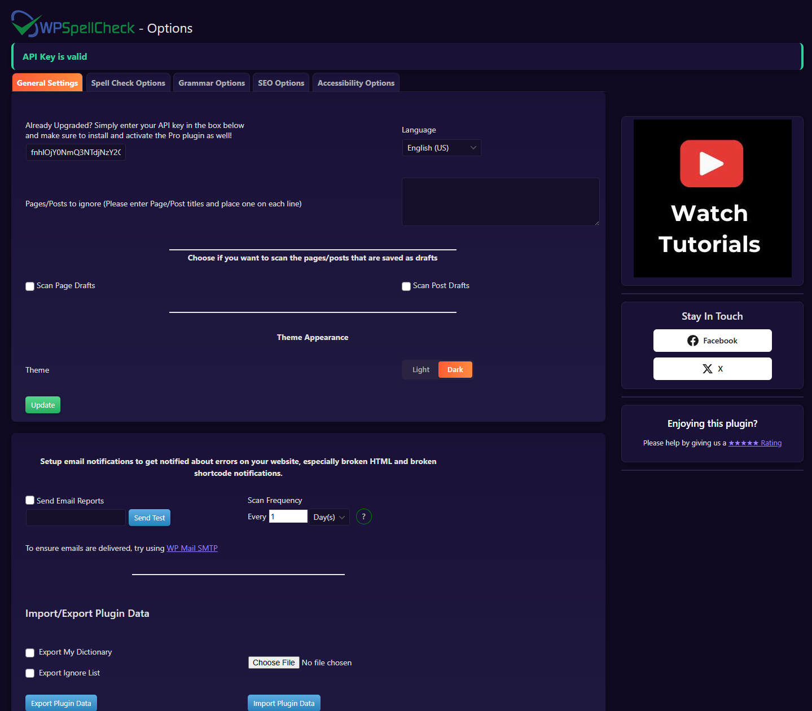Click the 'No file chosen' text
The image size is (812, 711).
pyautogui.click(x=327, y=663)
